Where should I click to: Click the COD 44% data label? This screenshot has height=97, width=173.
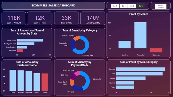tap(97, 79)
